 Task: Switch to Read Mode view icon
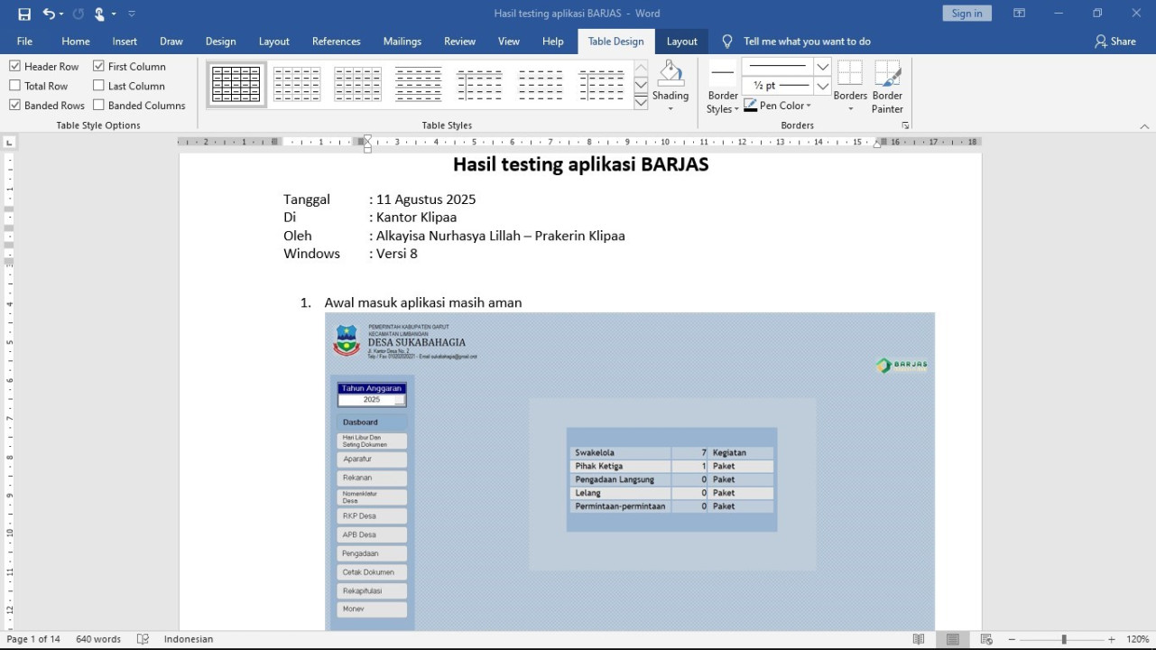click(919, 639)
